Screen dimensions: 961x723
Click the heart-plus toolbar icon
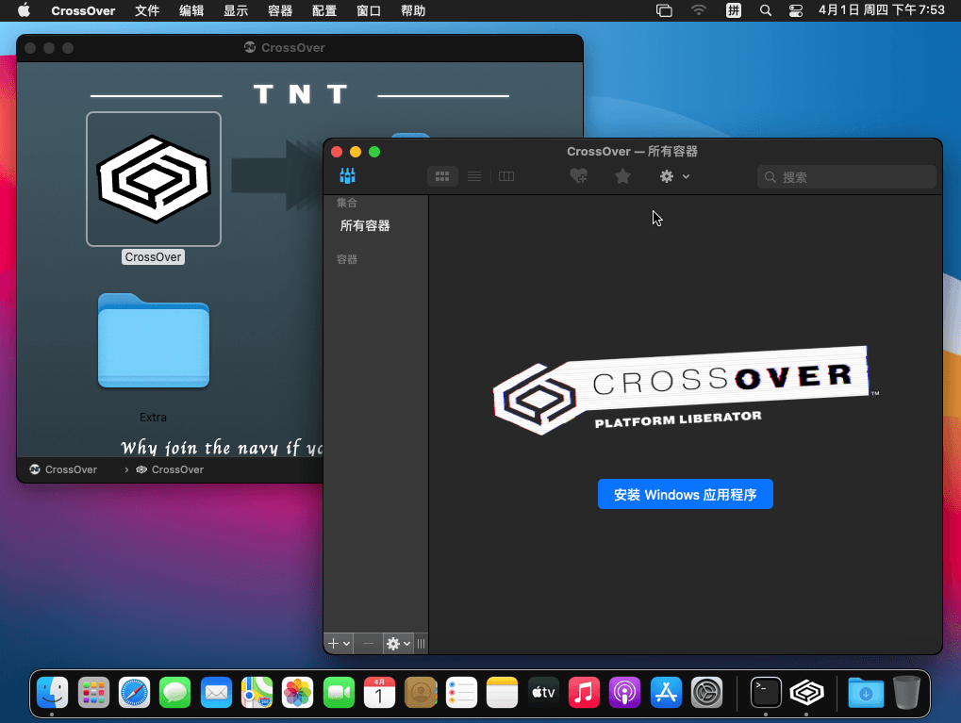(x=578, y=176)
